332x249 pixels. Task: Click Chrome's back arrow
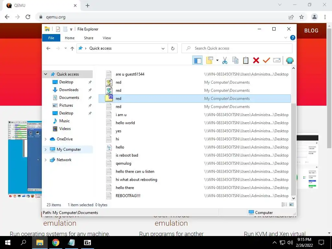click(x=7, y=17)
